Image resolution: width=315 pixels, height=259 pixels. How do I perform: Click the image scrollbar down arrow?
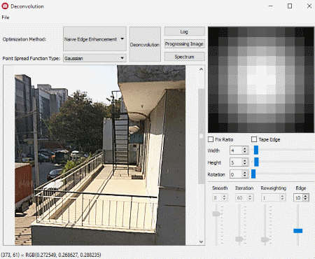click(x=201, y=241)
